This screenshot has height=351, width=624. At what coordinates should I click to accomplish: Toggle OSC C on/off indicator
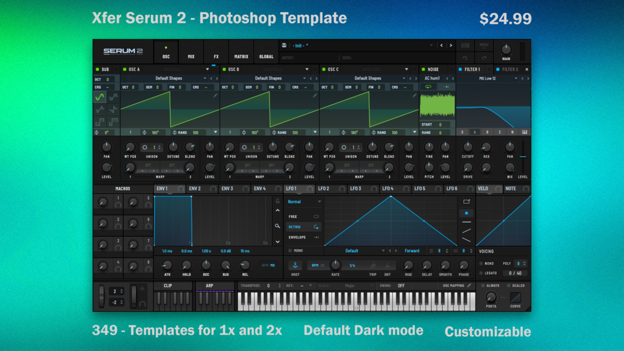pyautogui.click(x=323, y=69)
